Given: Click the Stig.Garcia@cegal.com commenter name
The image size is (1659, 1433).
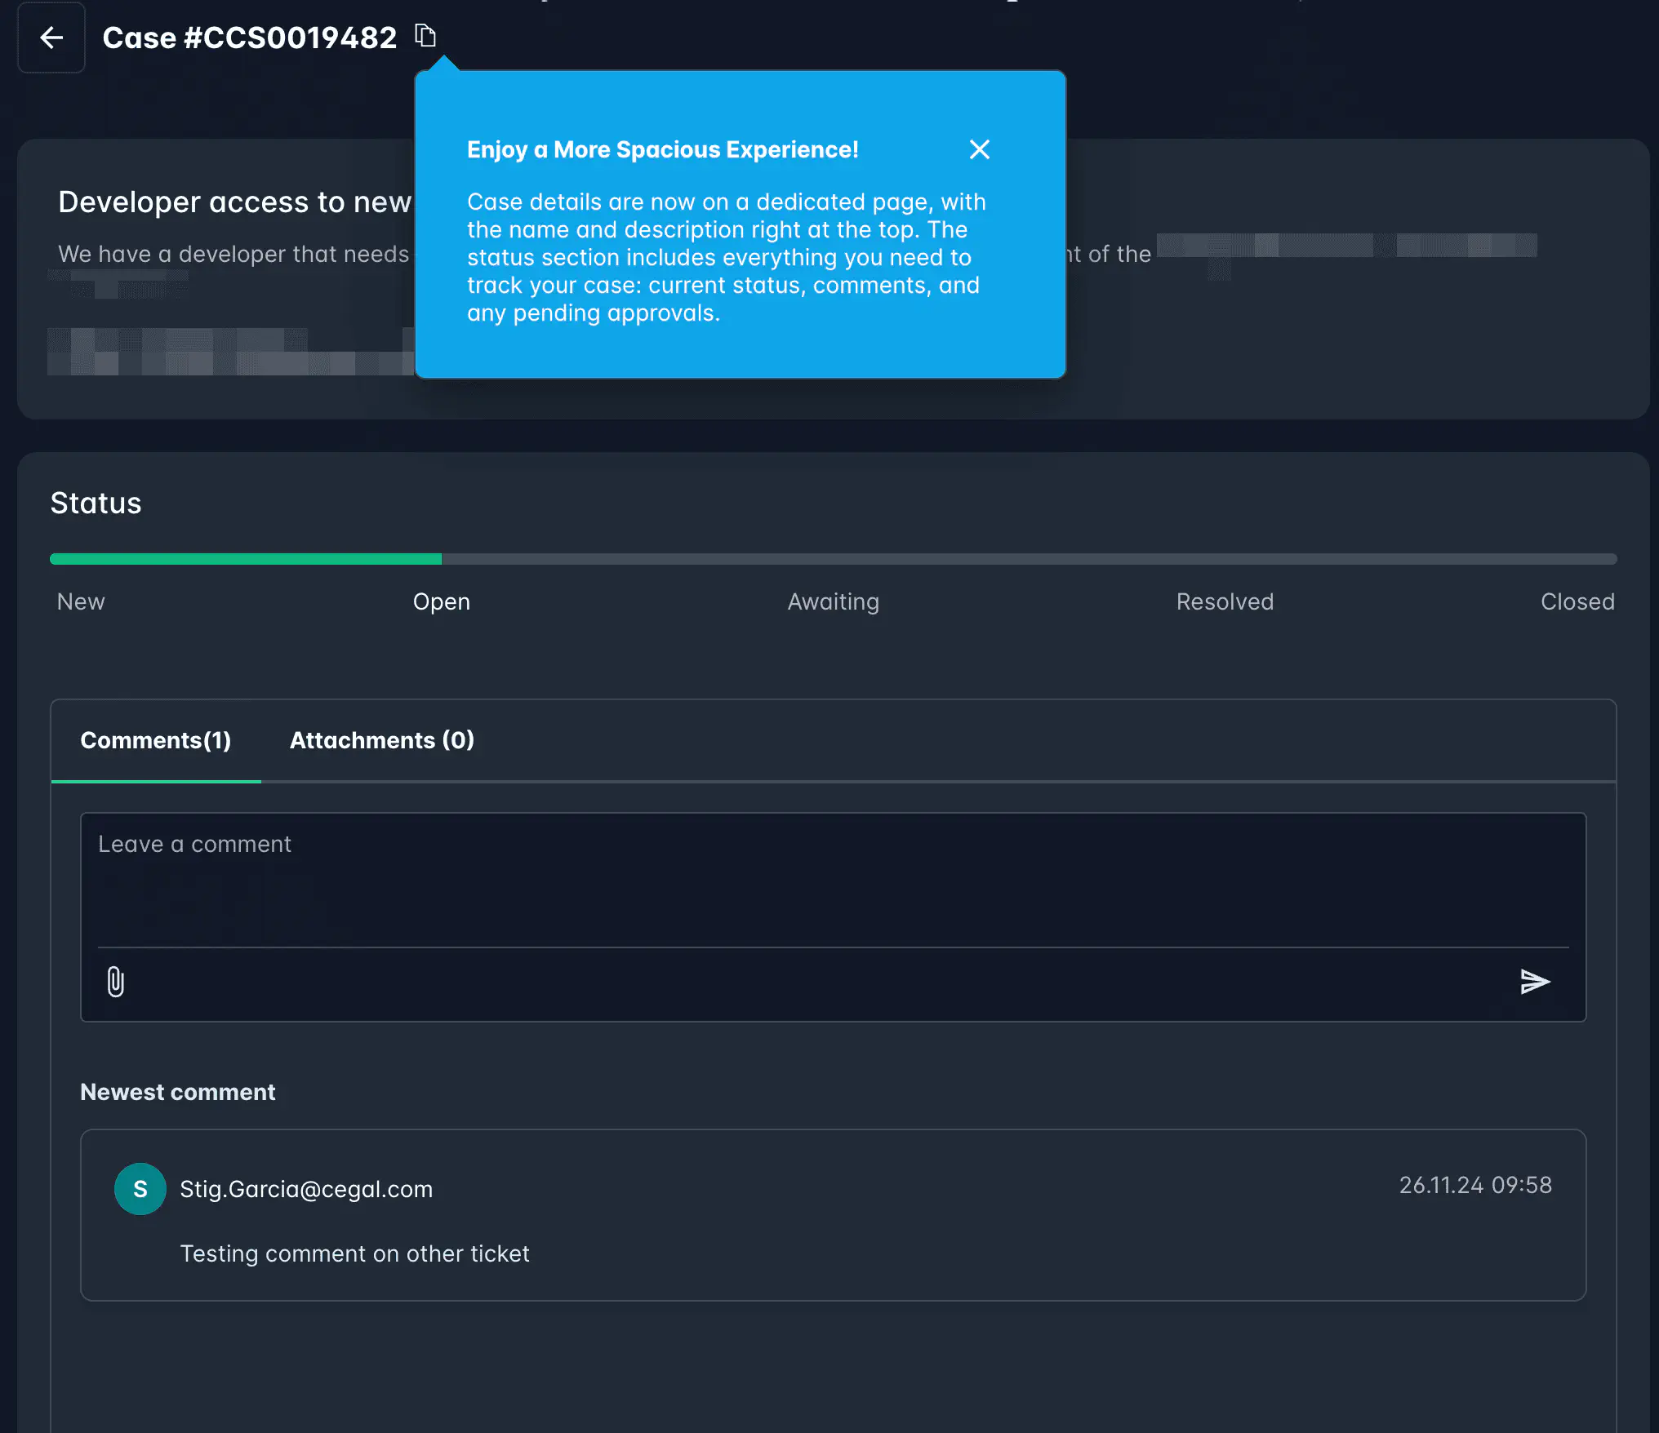Looking at the screenshot, I should pyautogui.click(x=306, y=1189).
